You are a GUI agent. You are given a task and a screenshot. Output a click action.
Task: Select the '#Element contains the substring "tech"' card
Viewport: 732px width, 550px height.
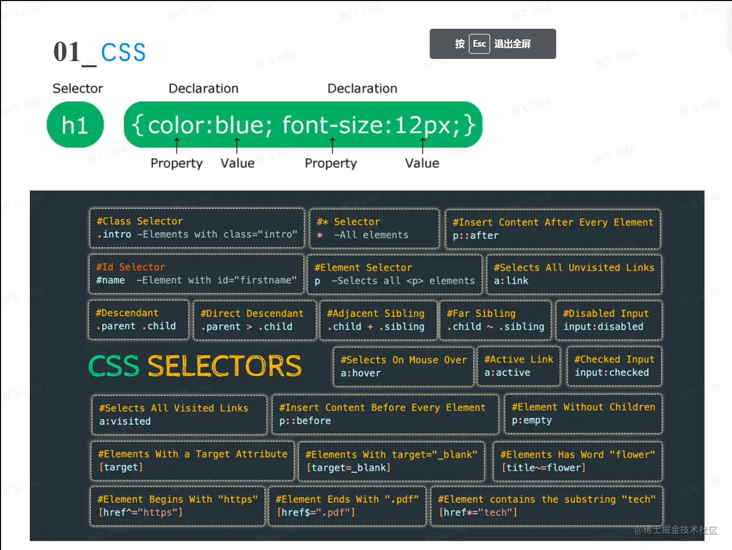coord(546,506)
